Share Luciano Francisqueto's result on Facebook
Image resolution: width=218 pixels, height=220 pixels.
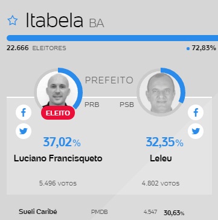coord(24,112)
